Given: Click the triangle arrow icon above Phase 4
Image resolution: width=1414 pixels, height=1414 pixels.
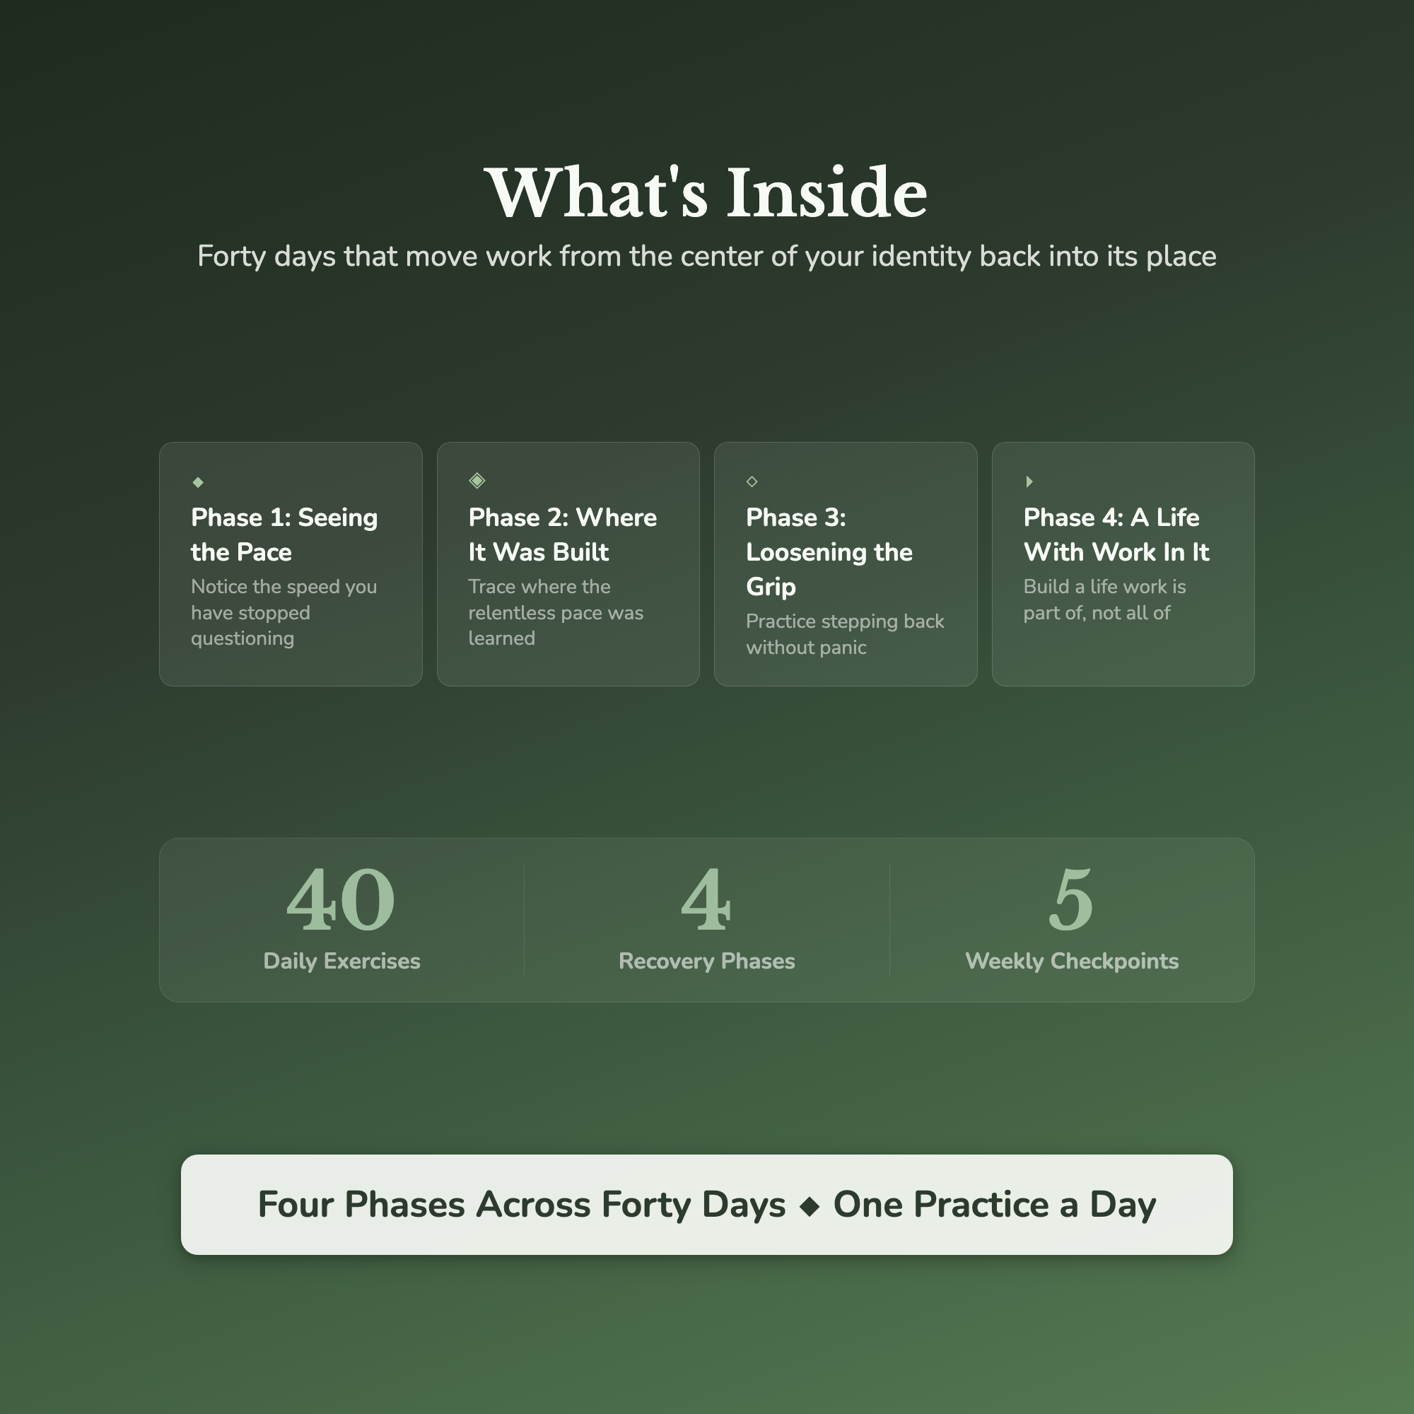Looking at the screenshot, I should pos(1029,481).
